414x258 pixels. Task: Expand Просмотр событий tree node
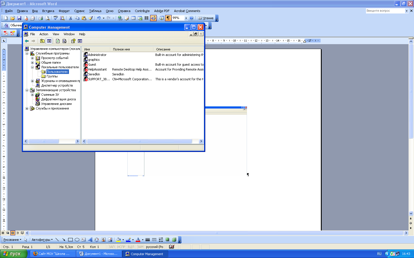coord(32,58)
